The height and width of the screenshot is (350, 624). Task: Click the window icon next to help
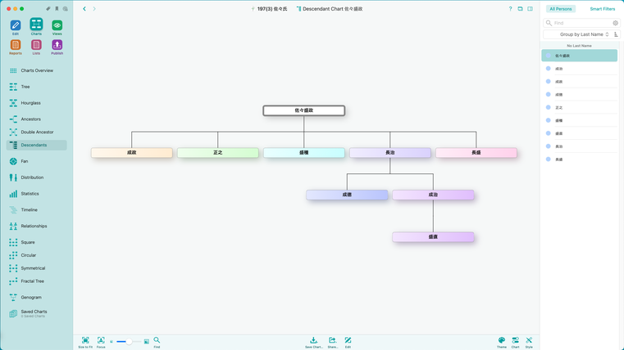tap(520, 9)
